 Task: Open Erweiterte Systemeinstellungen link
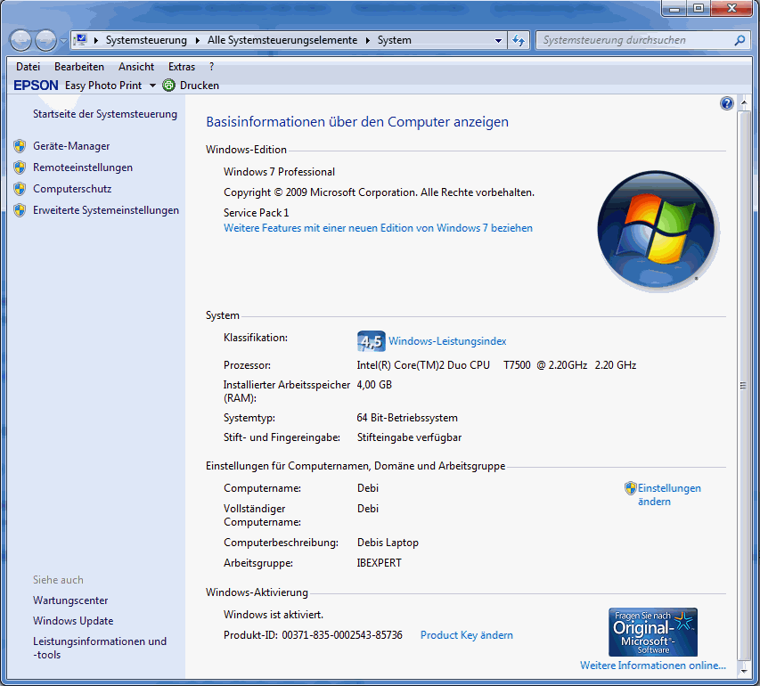106,210
